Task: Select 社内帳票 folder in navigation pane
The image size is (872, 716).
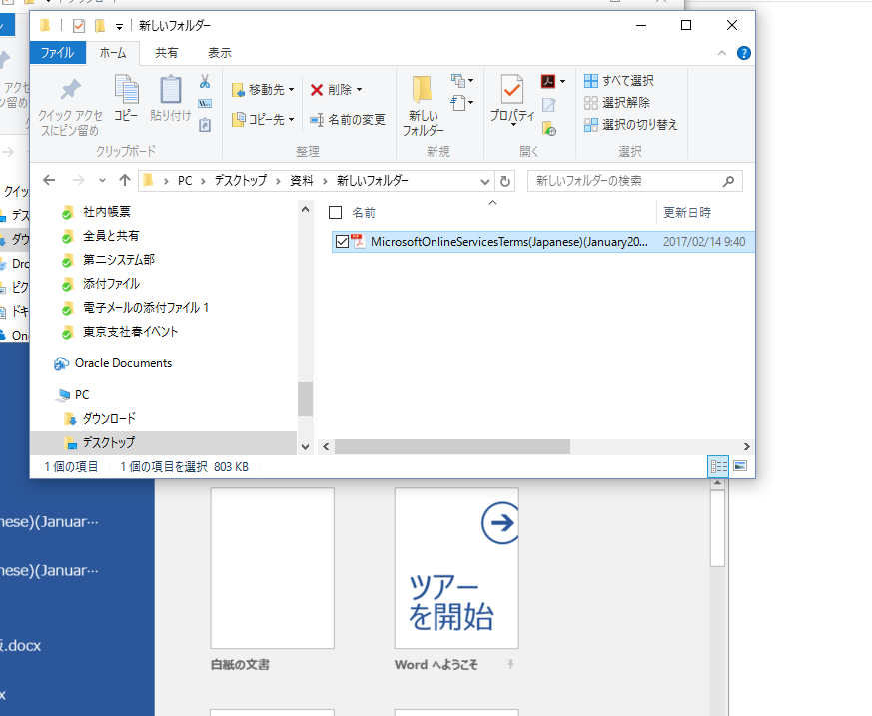Action: click(x=107, y=212)
